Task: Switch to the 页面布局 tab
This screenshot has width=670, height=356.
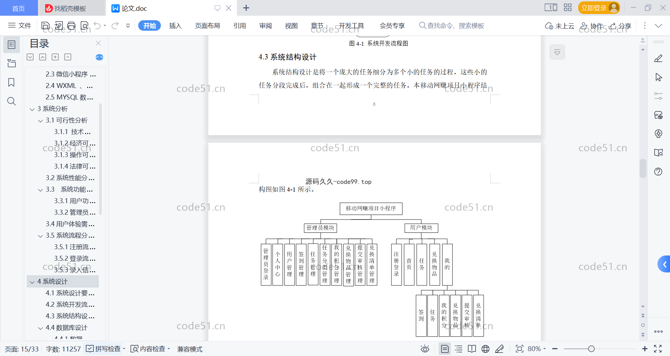Action: (207, 25)
